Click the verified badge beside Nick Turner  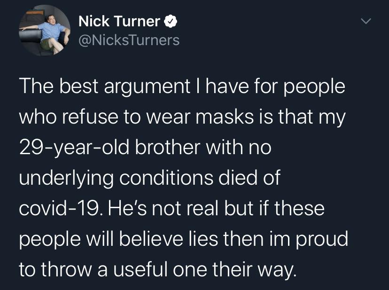click(170, 21)
